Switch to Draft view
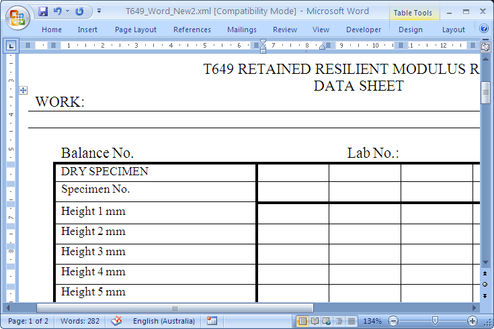The height and width of the screenshot is (329, 494). pyautogui.click(x=350, y=321)
